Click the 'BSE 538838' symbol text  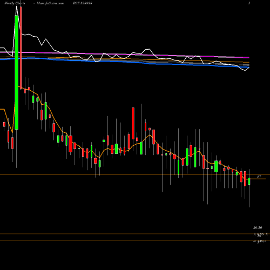[x=83, y=3]
